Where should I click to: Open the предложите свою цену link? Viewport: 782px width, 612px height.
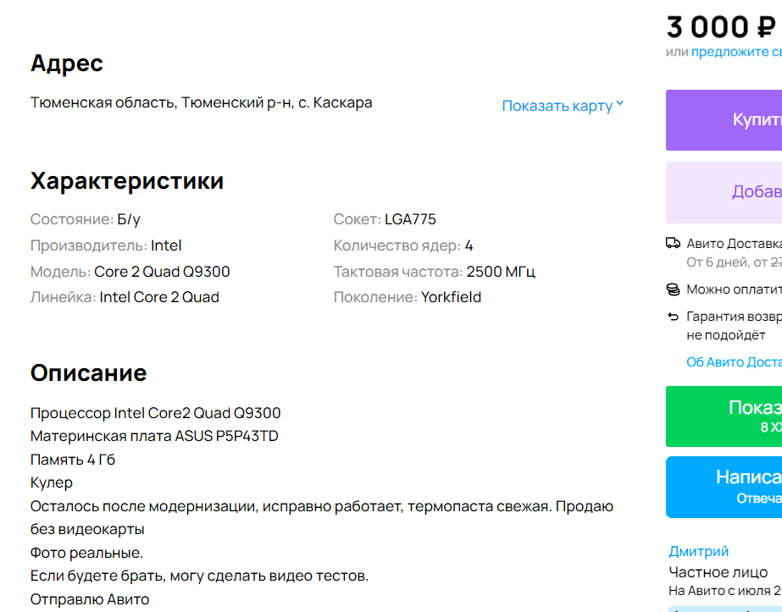point(736,52)
